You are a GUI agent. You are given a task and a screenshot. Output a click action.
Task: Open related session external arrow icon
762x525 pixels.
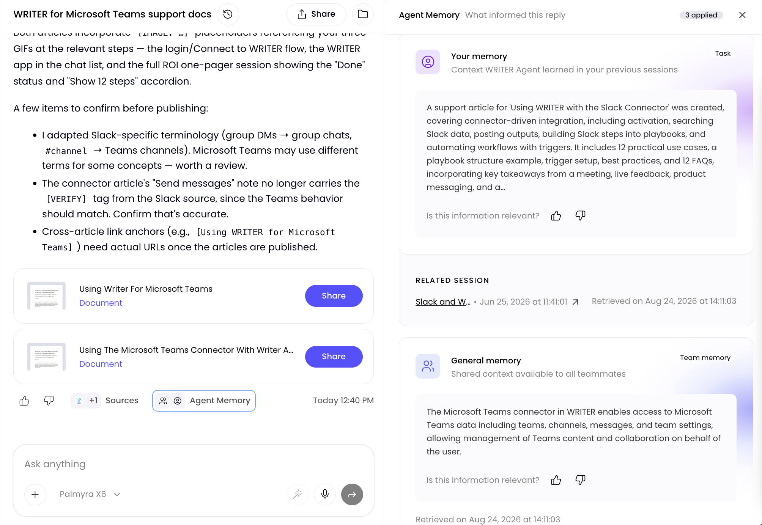[575, 302]
